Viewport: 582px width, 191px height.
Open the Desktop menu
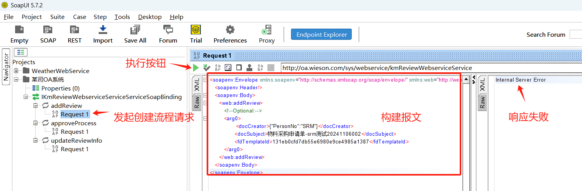[x=150, y=17]
